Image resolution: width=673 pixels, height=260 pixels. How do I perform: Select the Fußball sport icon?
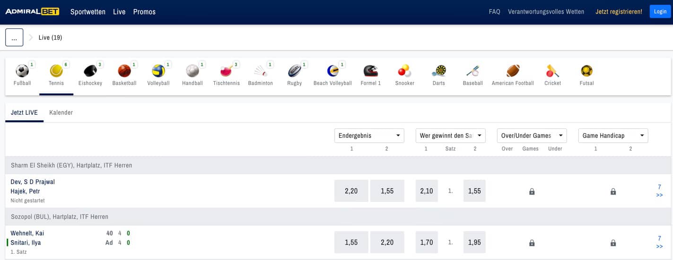(22, 71)
